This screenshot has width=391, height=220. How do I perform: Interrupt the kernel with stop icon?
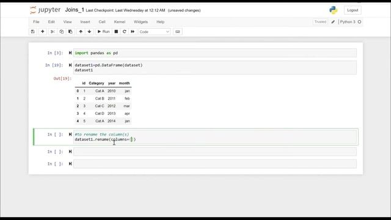pyautogui.click(x=116, y=32)
